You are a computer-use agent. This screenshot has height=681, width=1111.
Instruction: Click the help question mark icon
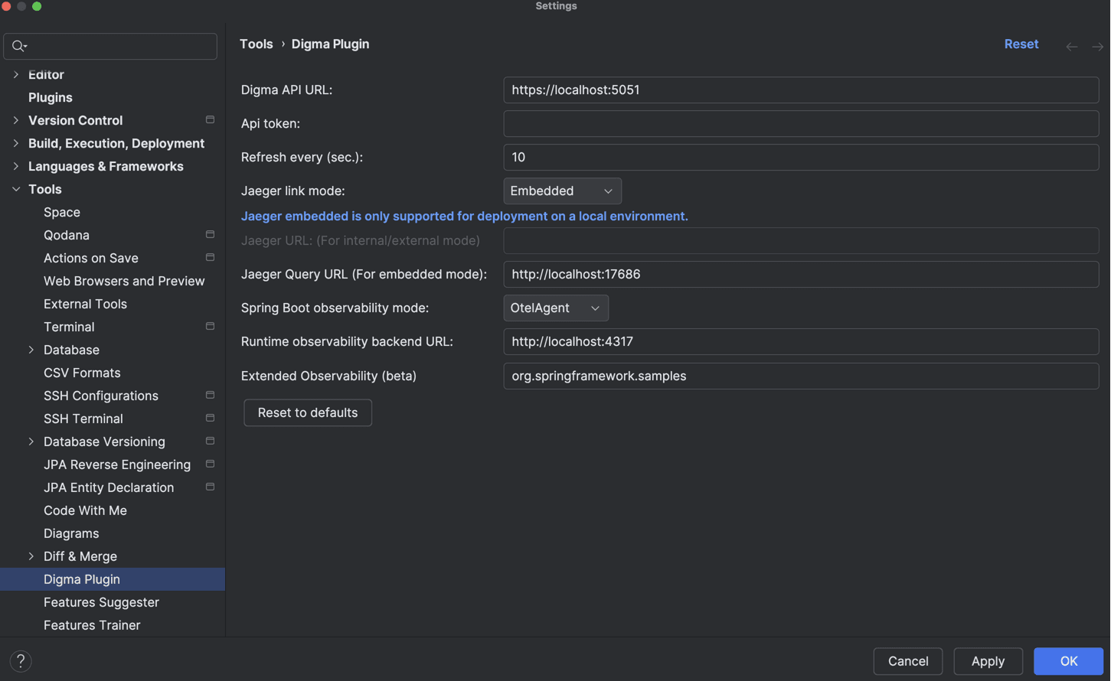pyautogui.click(x=20, y=661)
